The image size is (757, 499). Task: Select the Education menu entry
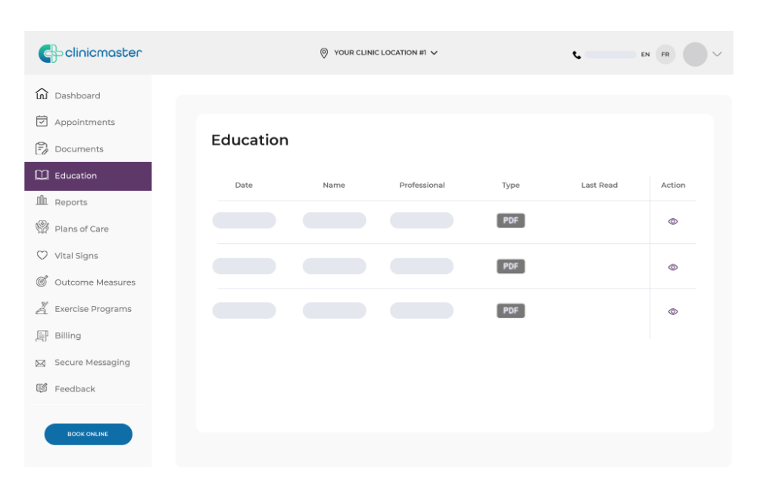[x=76, y=175]
